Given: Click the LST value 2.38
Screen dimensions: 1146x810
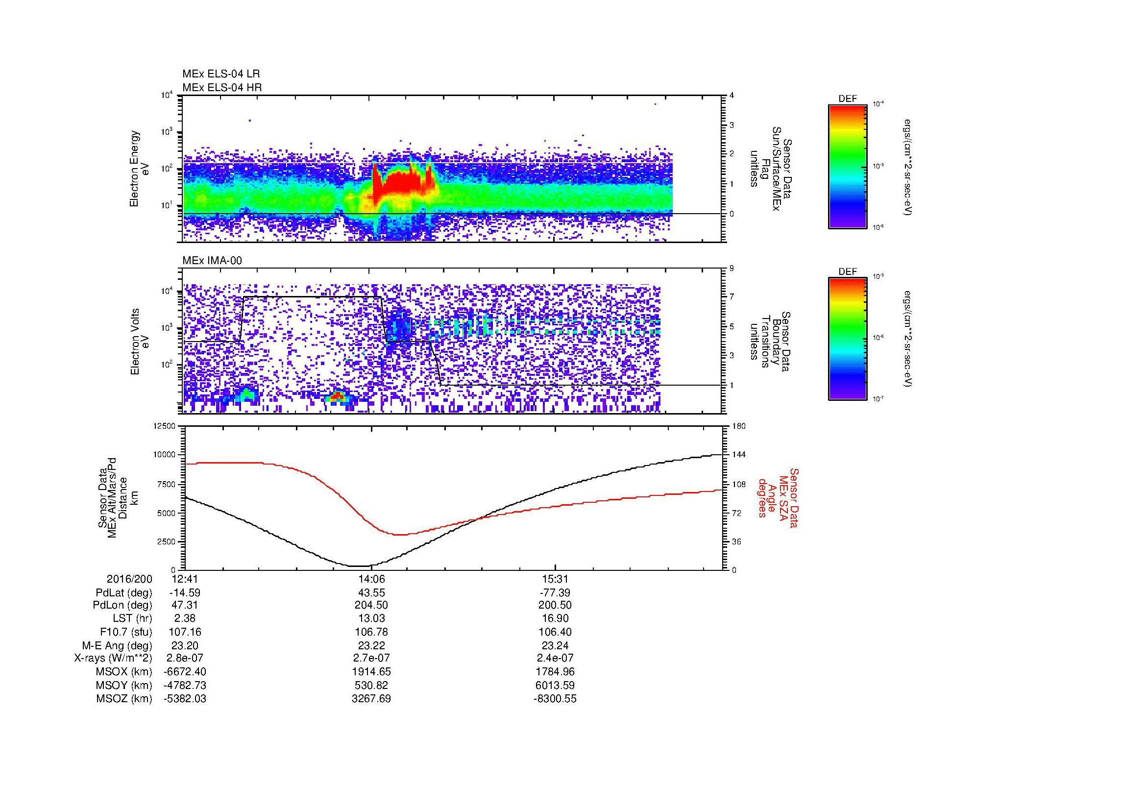Looking at the screenshot, I should 185,619.
